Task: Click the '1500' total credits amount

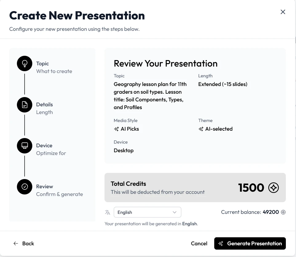Action: point(251,188)
